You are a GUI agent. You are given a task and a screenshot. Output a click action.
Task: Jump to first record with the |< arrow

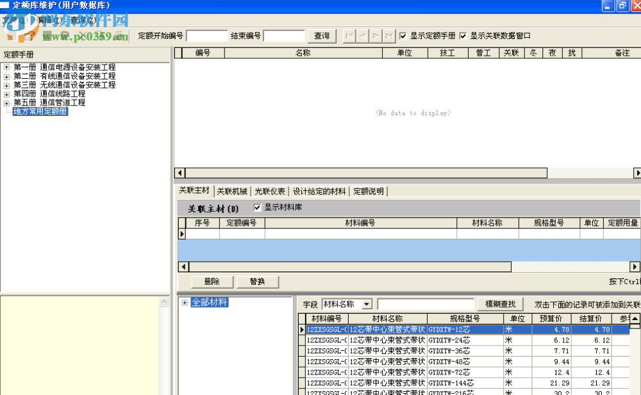pyautogui.click(x=351, y=36)
